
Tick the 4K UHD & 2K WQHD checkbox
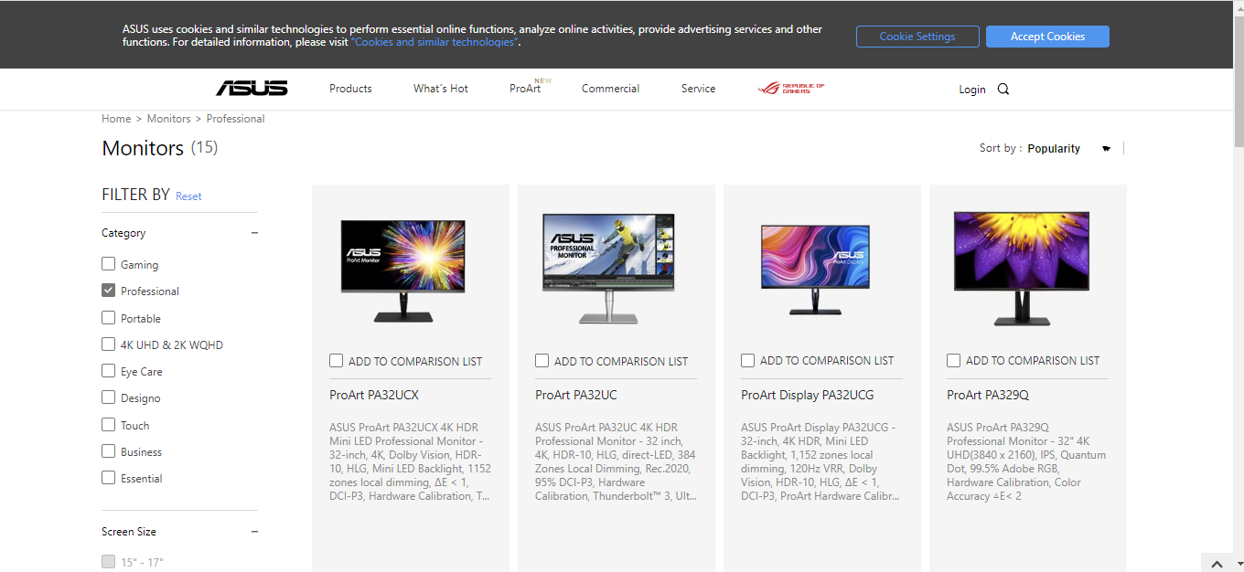(x=109, y=344)
